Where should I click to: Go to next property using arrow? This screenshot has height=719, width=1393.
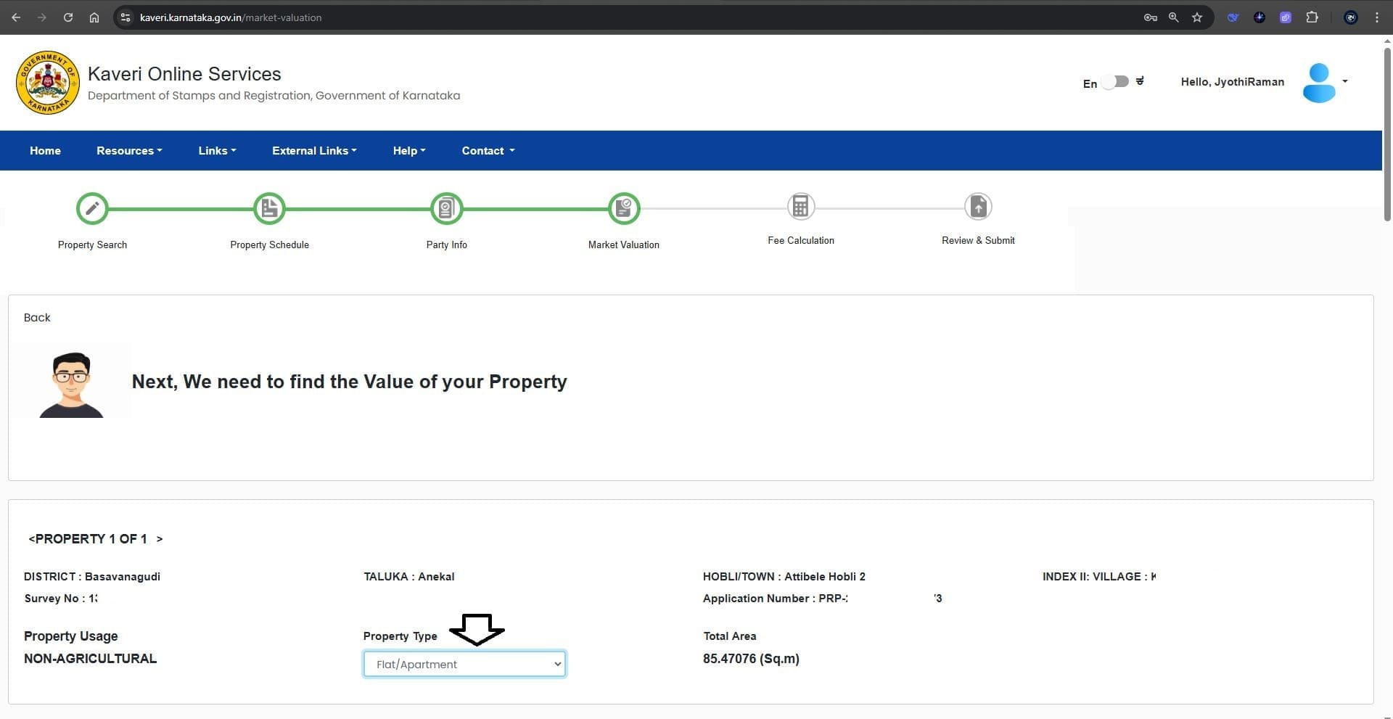[160, 539]
